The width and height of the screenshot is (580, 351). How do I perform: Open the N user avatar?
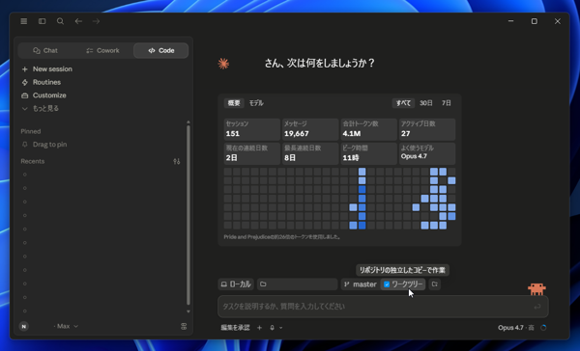click(24, 326)
